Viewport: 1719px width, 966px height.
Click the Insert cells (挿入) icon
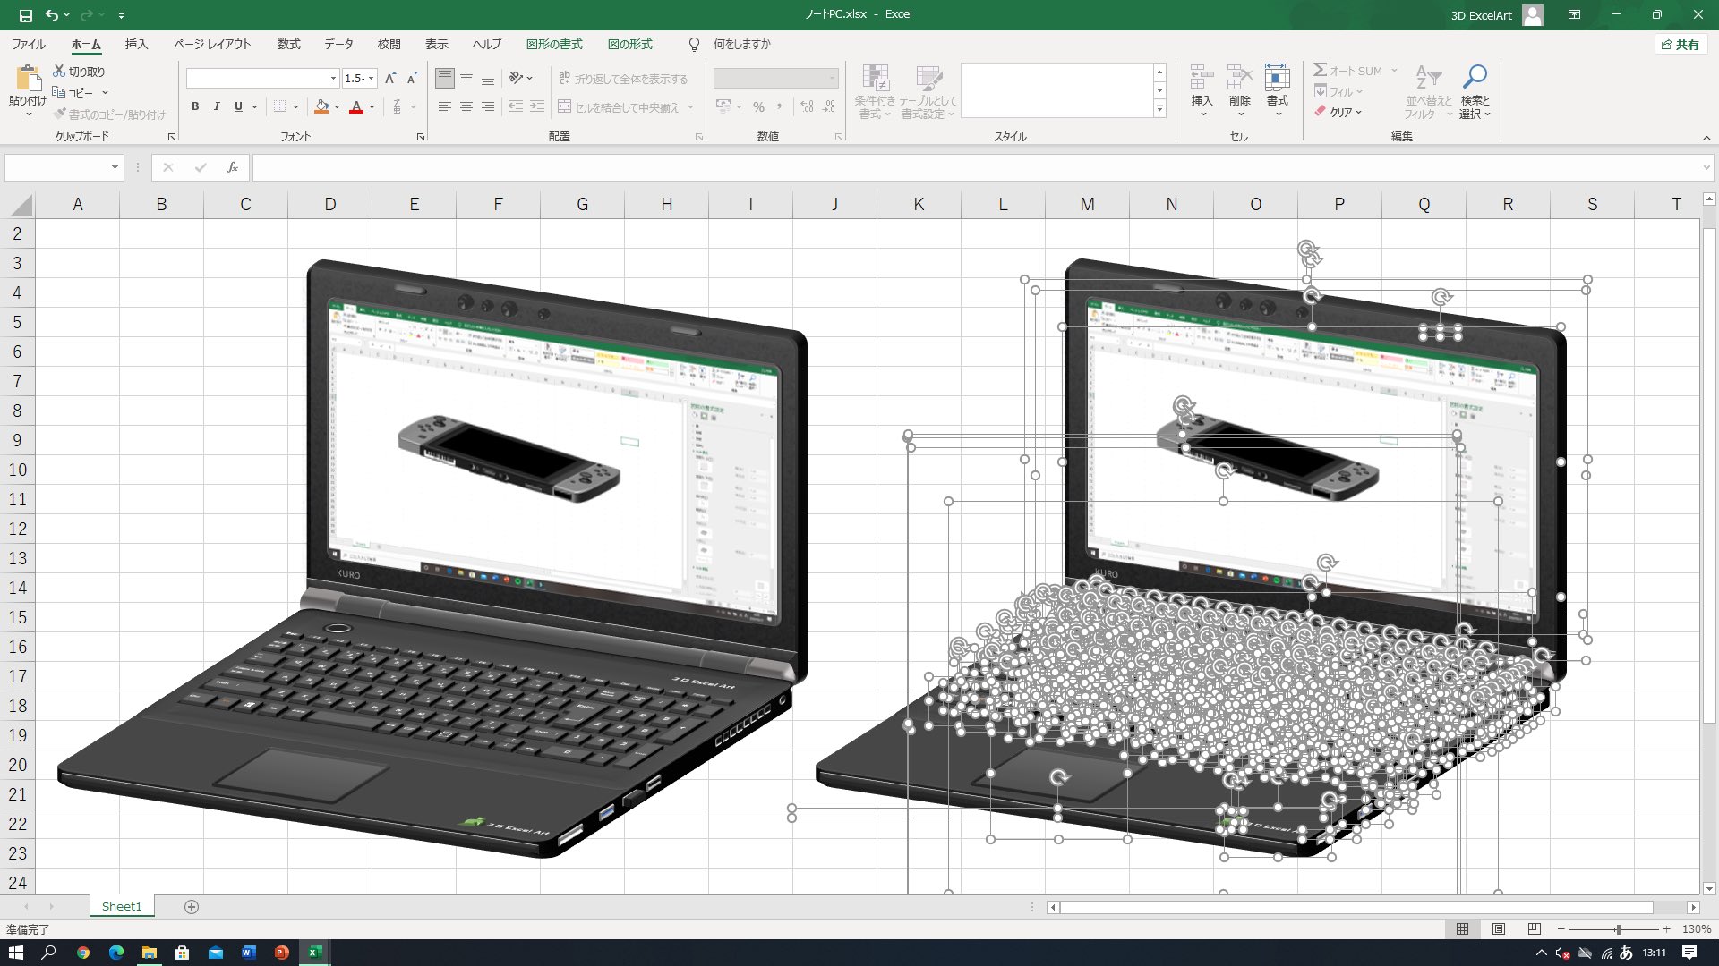pos(1202,78)
